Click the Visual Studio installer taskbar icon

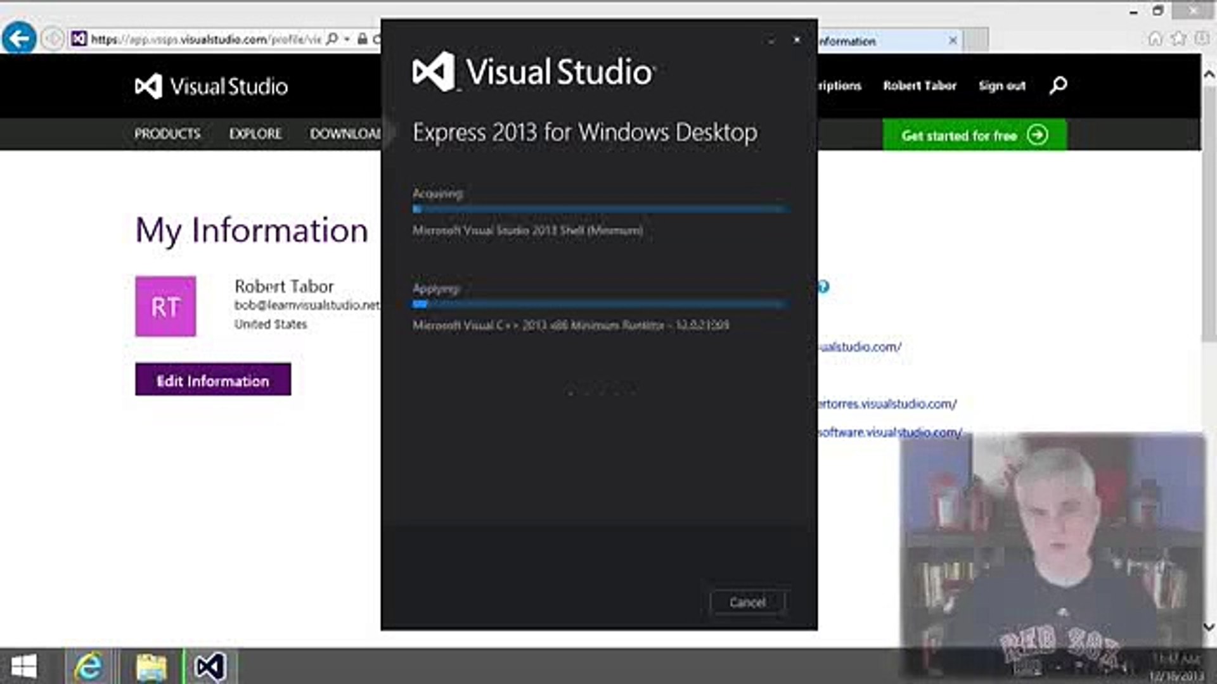point(210,666)
